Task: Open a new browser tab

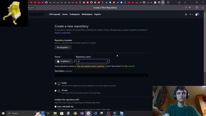Action: pos(168,2)
